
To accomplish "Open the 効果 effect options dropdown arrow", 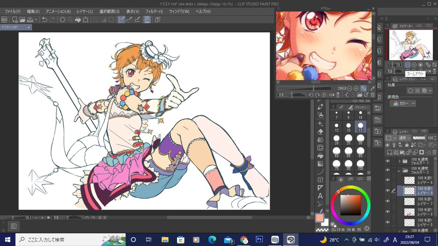I will click(430, 91).
